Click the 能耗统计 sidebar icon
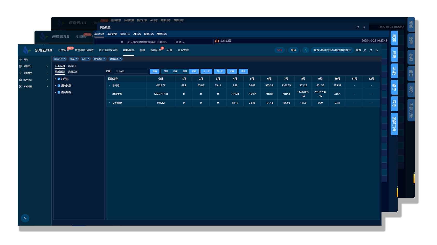This screenshot has height=245, width=437. [20, 66]
